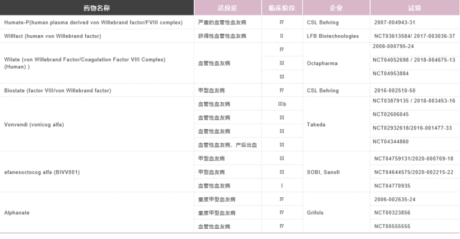Click phase Ⅰ cell for efanesoctocog alfa
Image resolution: width=460 pixels, height=239 pixels.
pyautogui.click(x=282, y=186)
